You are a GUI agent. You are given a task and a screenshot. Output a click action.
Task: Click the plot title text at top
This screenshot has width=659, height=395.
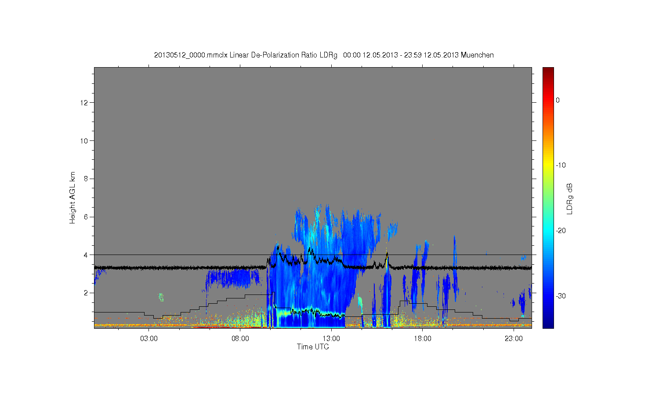pos(324,55)
